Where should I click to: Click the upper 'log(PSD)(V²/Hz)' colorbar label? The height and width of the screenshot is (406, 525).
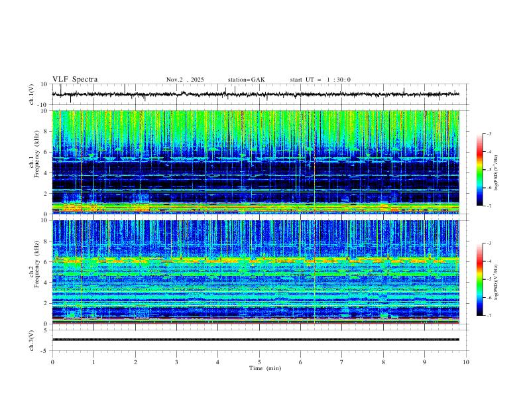496,173
